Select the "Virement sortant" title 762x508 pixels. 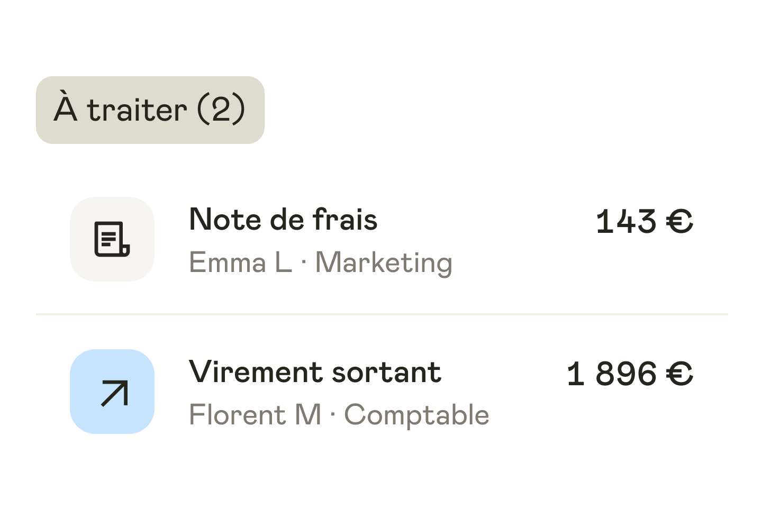[x=315, y=372]
